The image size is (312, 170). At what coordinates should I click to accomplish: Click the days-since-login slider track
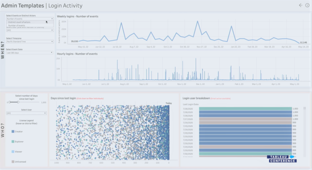pos(24,102)
